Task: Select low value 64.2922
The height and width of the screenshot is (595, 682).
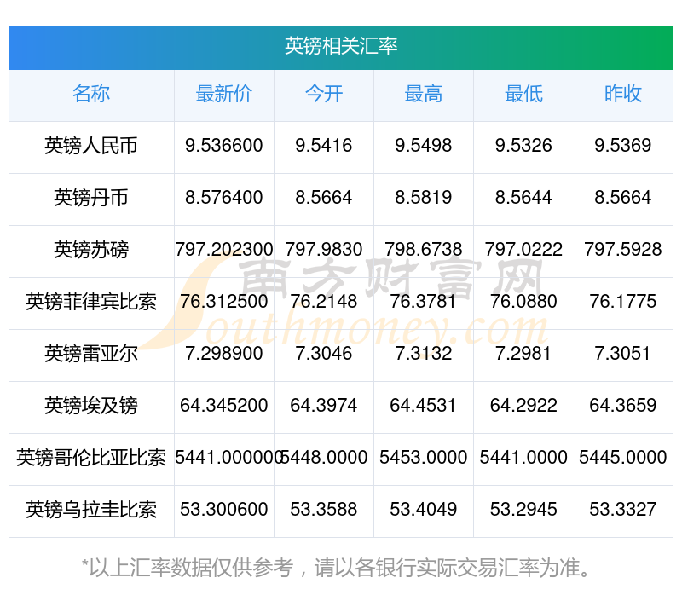Action: [x=523, y=406]
